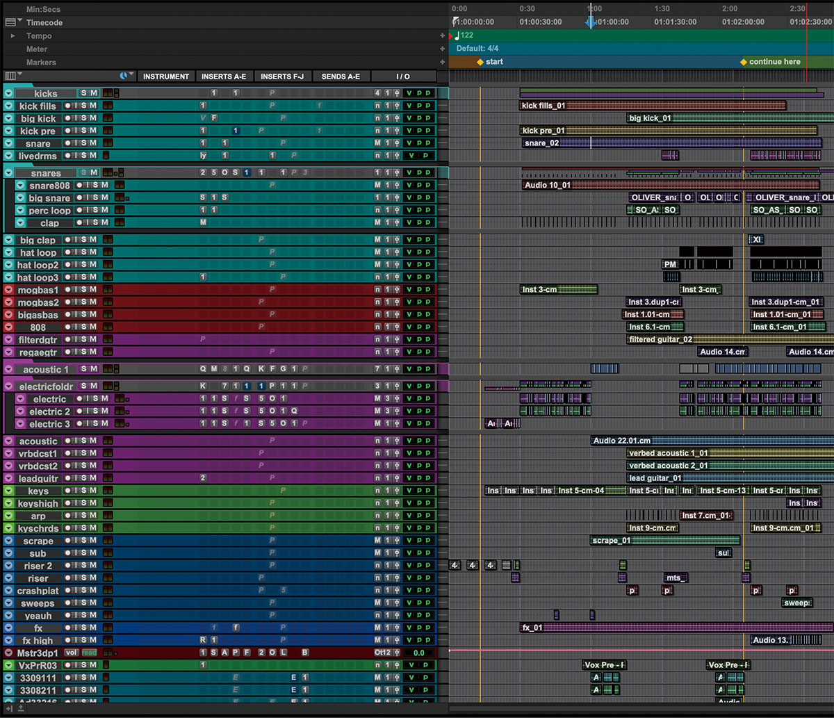
Task: Open the snares track options dropdown arrow
Action: 8,173
